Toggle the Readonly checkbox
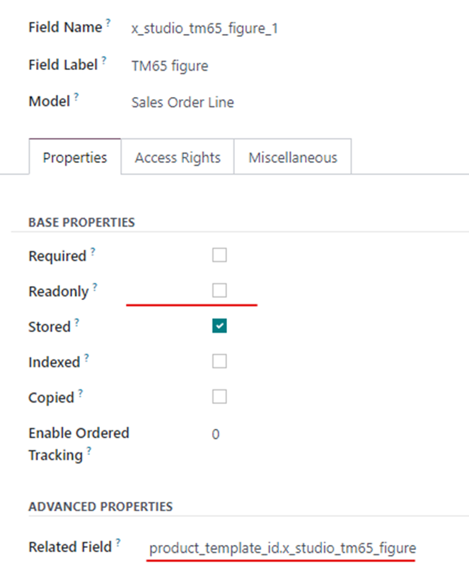 point(219,291)
